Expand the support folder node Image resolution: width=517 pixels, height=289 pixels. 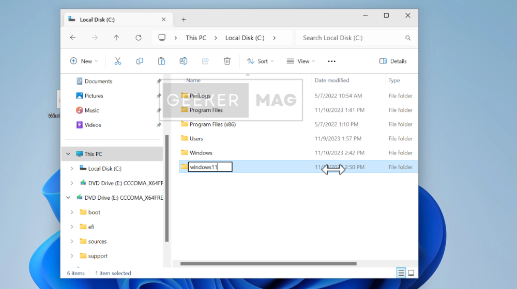[x=72, y=256]
